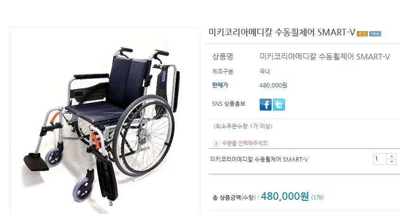
Task: Select the SMART-V product title heading
Action: pyautogui.click(x=282, y=33)
